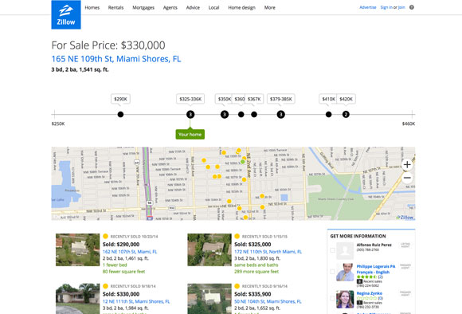The image size is (462, 314).
Task: Click Regina Zynko's profile photo
Action: click(x=345, y=300)
